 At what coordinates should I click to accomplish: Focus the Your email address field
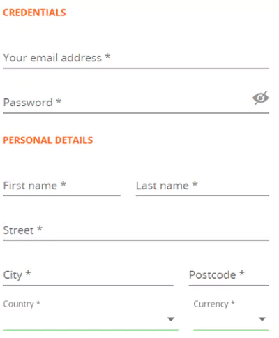coord(136,58)
